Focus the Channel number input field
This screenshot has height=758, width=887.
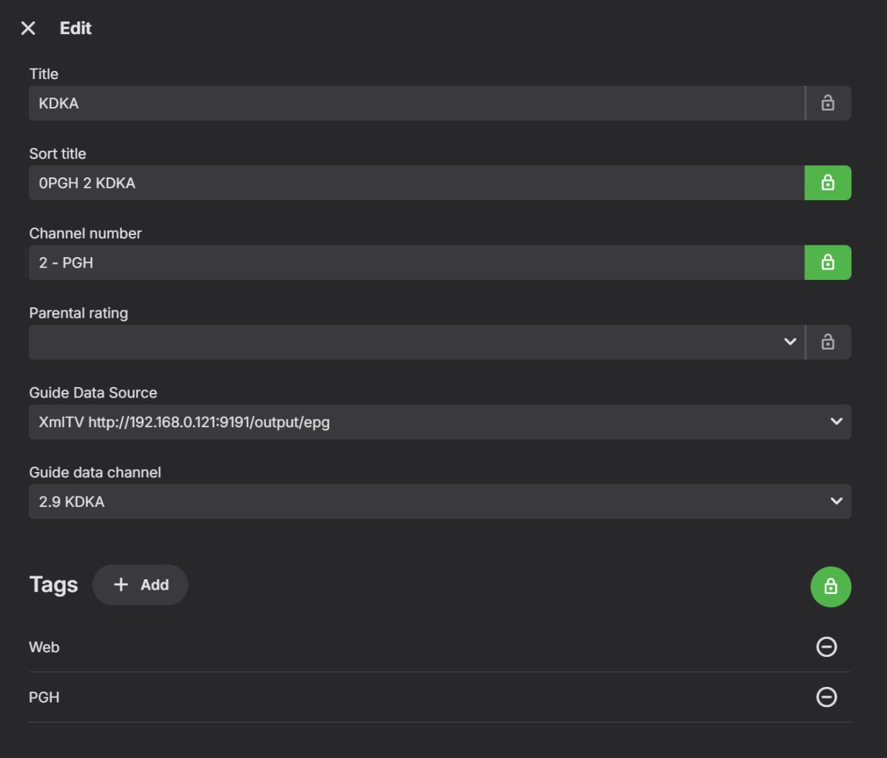(414, 263)
